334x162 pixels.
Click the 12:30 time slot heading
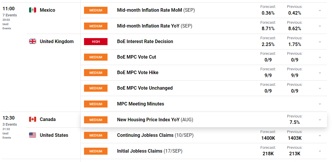pyautogui.click(x=9, y=118)
